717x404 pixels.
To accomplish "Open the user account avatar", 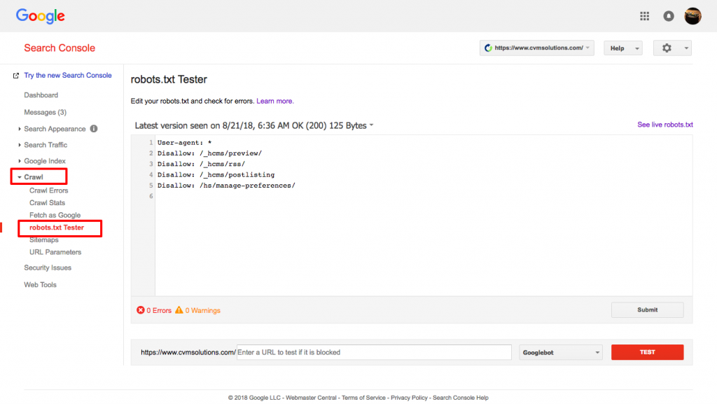I will 692,16.
